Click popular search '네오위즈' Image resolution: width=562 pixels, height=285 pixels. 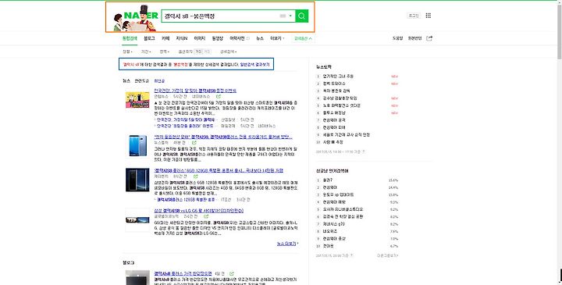coord(329,231)
